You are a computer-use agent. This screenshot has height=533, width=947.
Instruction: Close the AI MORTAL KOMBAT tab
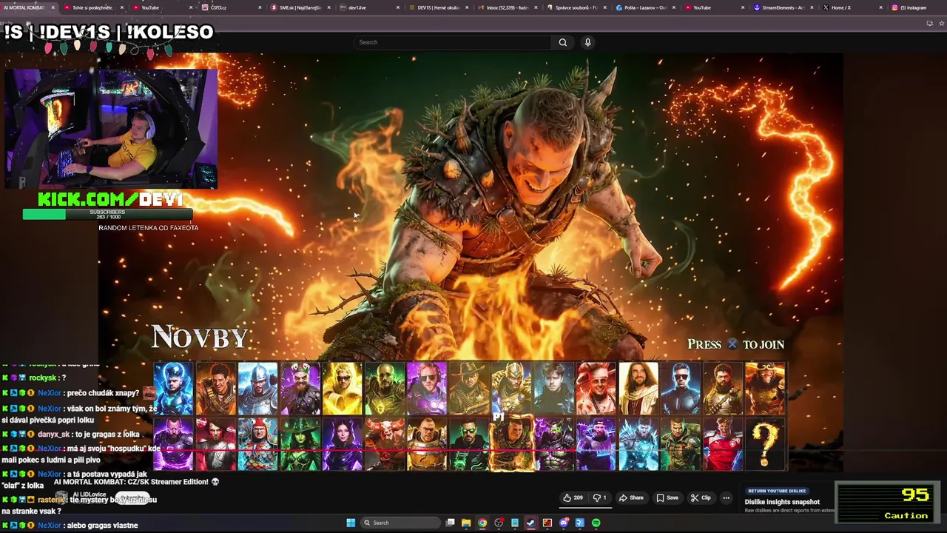tap(53, 7)
